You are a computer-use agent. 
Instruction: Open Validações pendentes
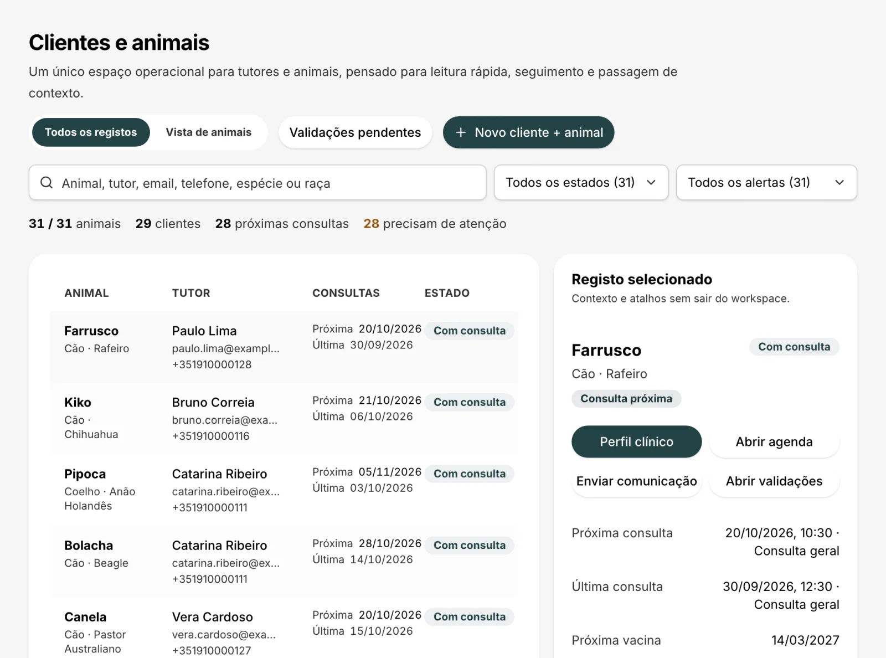click(x=355, y=132)
